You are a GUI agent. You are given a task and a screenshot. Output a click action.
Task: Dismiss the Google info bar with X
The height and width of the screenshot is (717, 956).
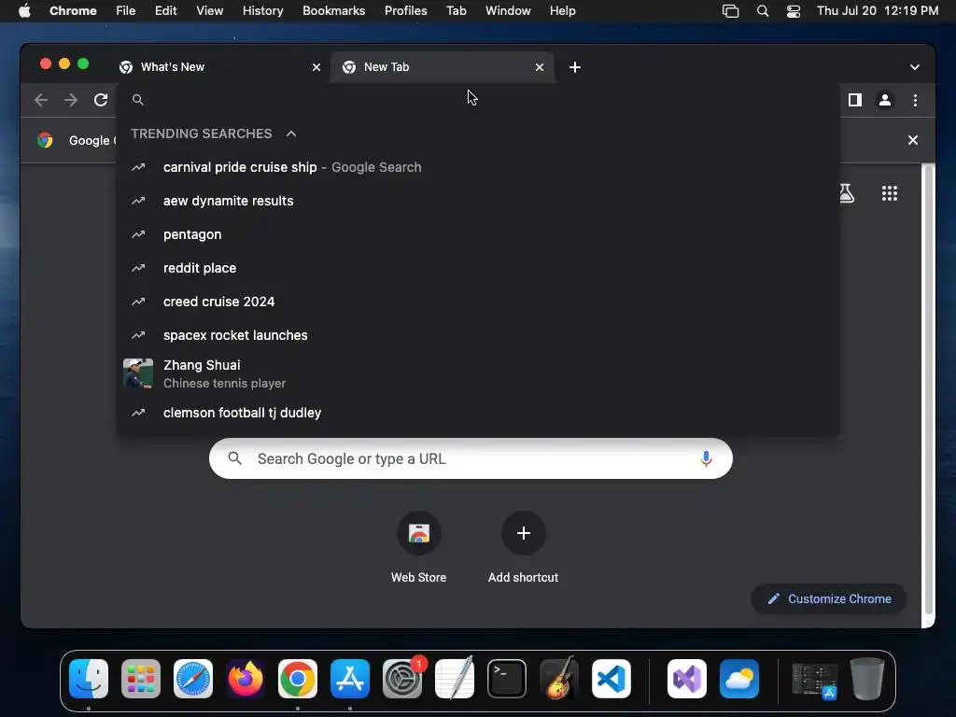(x=913, y=140)
